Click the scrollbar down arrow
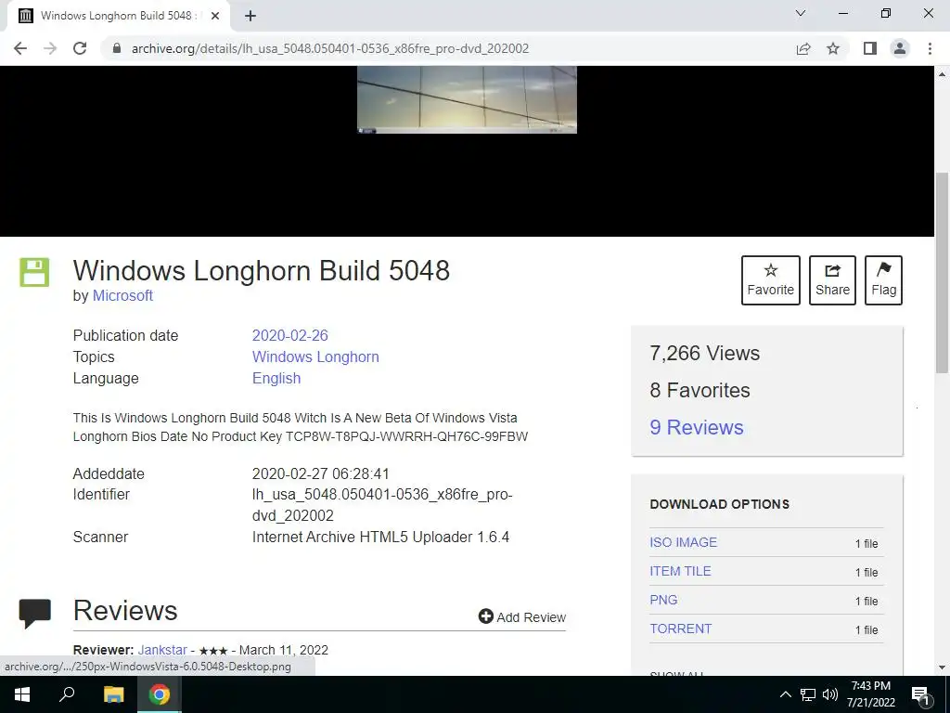 click(x=942, y=668)
